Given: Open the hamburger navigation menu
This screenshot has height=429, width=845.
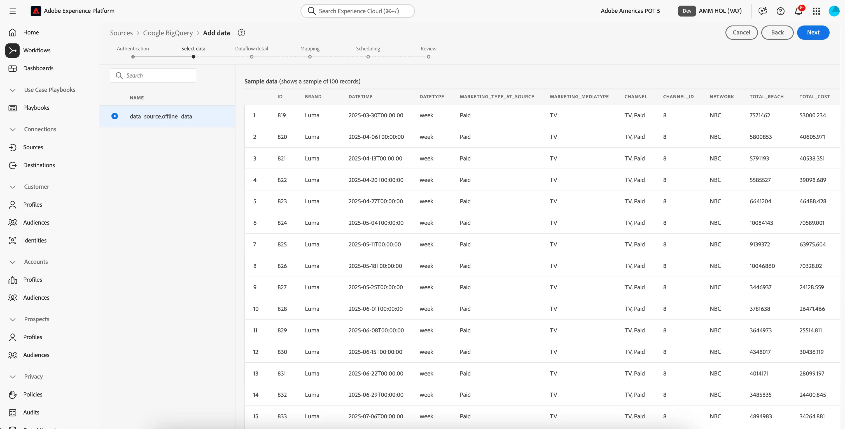Looking at the screenshot, I should pyautogui.click(x=13, y=11).
